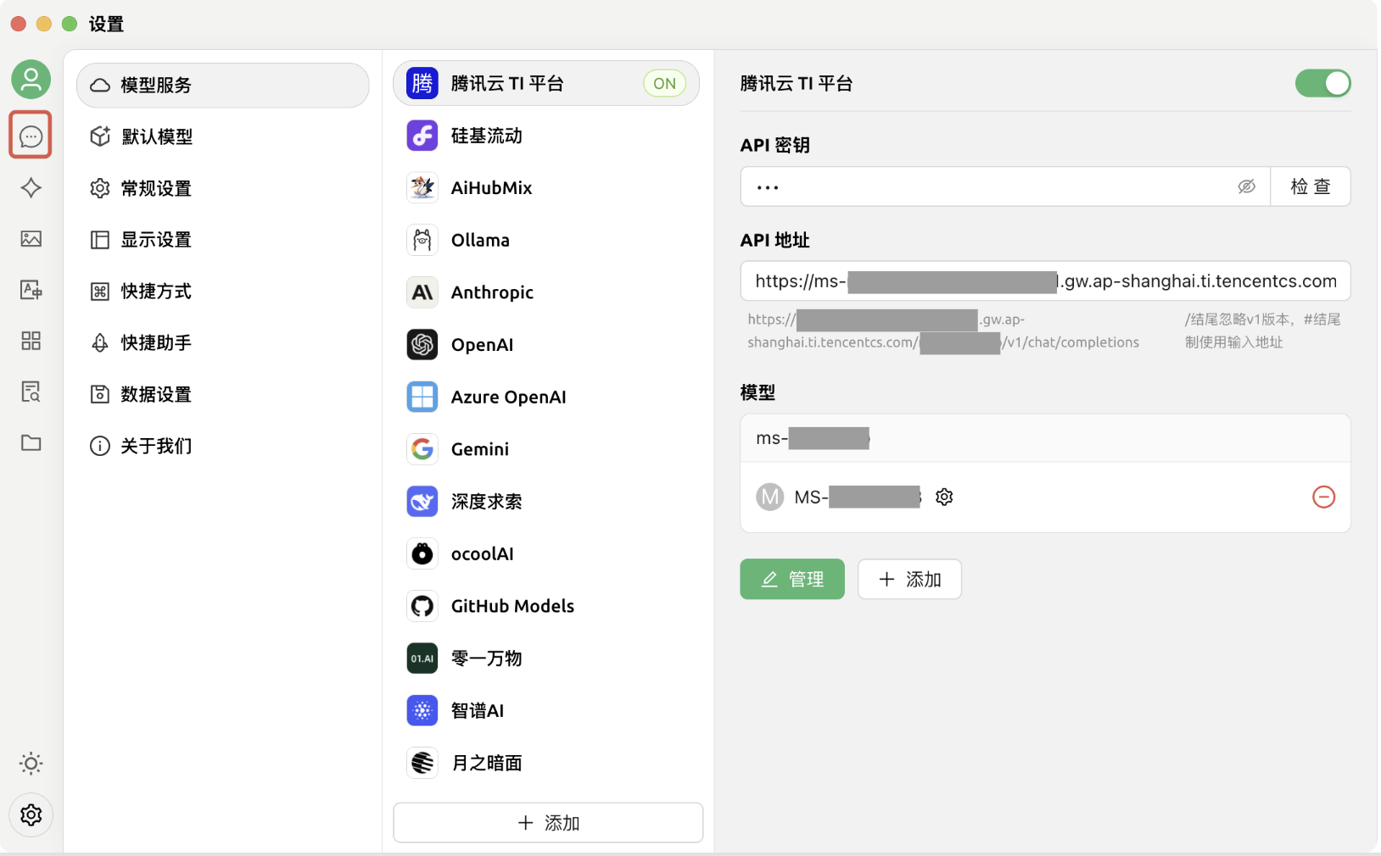This screenshot has width=1381, height=856.
Task: Open model settings gear for MS- model
Action: click(944, 497)
